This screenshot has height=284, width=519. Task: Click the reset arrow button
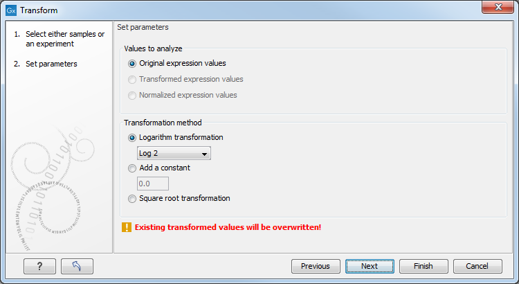(77, 266)
